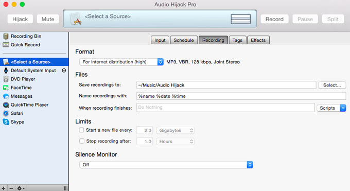Click Select... to choose save folder
This screenshot has width=350, height=191.
tap(332, 85)
